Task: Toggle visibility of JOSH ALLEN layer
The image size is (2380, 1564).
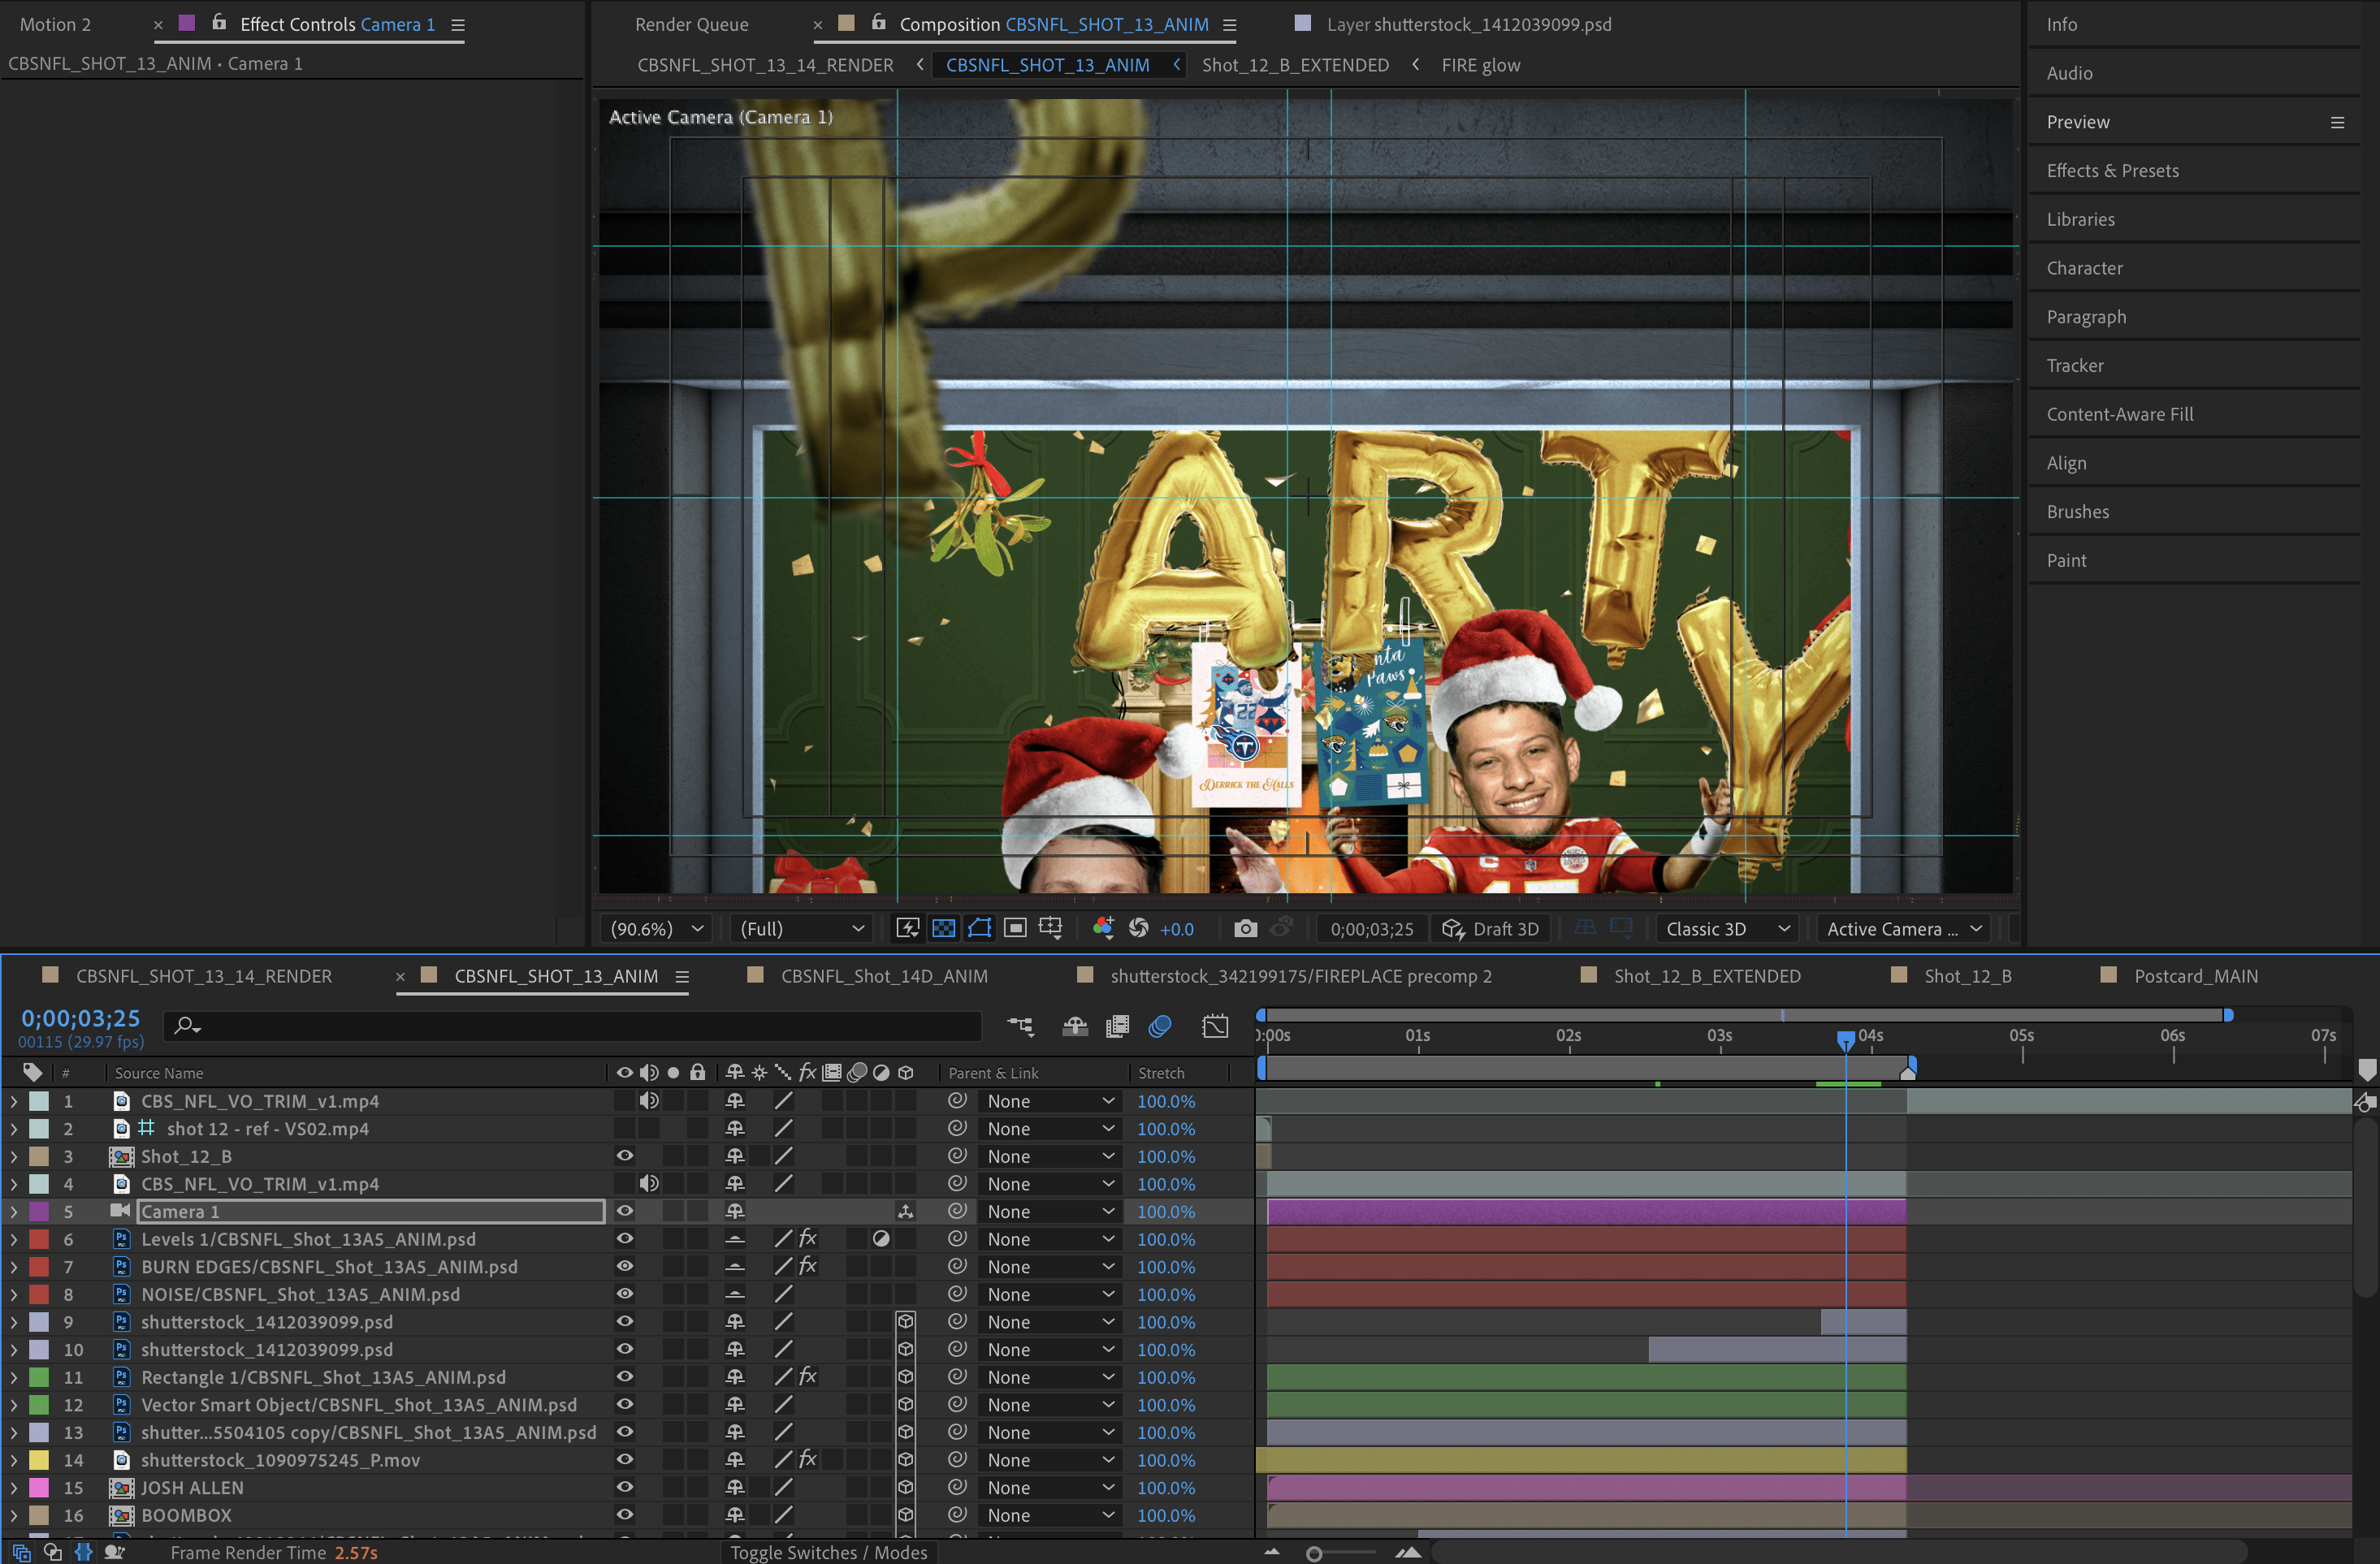Action: point(624,1488)
